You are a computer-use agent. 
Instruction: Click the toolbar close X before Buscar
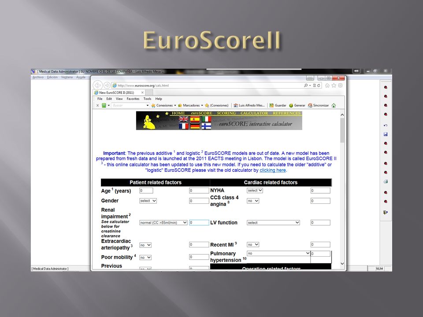pyautogui.click(x=97, y=105)
